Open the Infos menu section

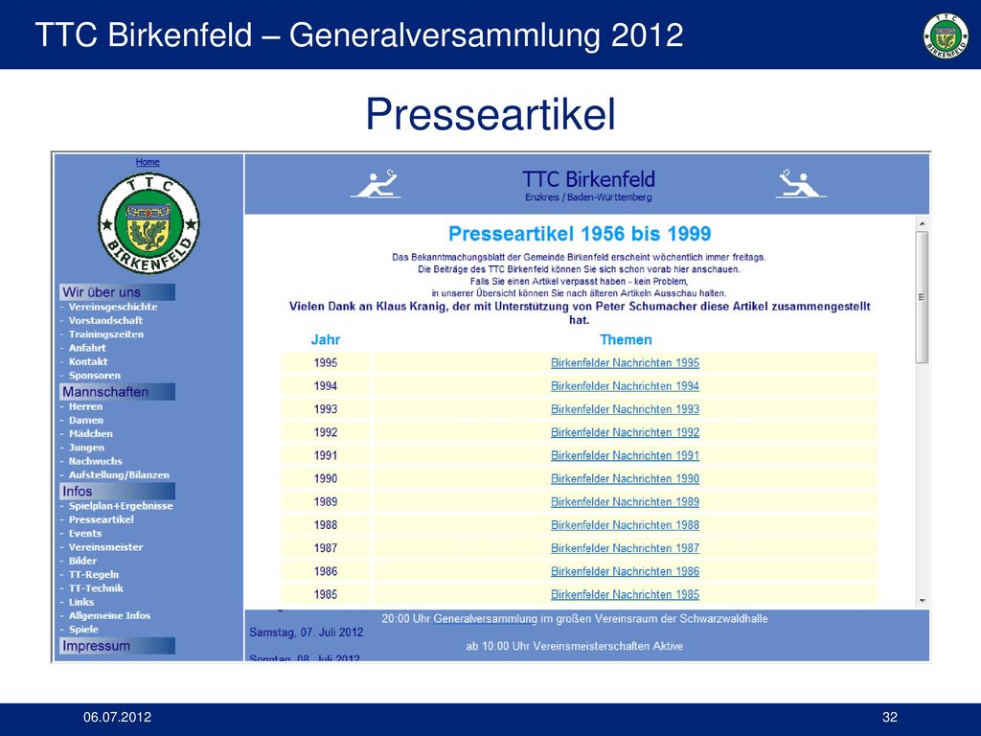tap(117, 492)
